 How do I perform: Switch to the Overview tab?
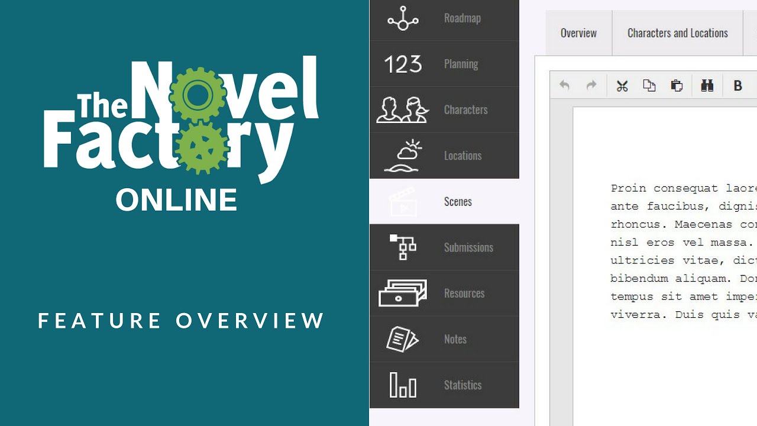point(578,33)
